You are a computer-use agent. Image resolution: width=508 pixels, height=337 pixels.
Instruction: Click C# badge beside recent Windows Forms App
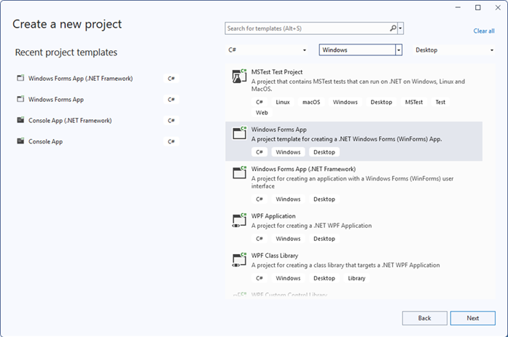tap(171, 99)
